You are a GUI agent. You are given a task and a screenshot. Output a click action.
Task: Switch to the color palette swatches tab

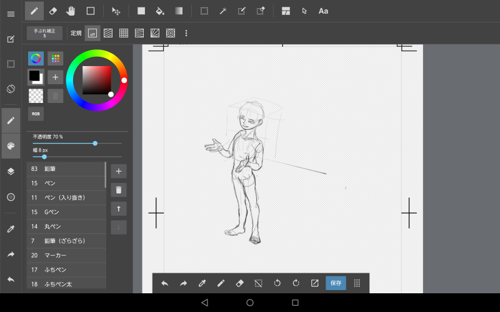point(55,59)
